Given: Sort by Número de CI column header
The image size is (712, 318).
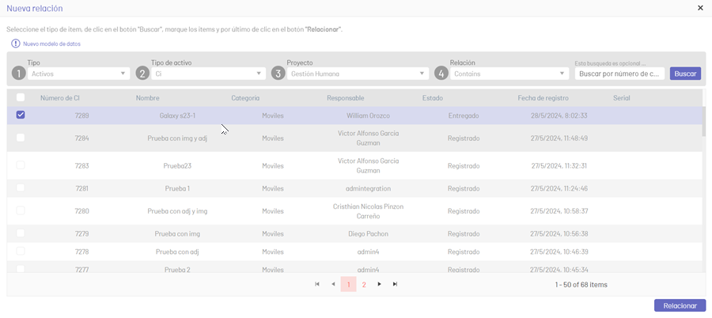Looking at the screenshot, I should tap(60, 98).
